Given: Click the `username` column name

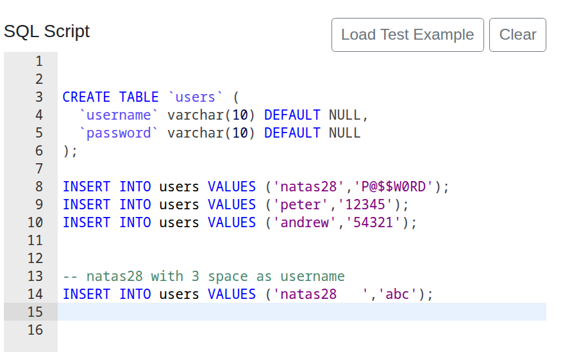Looking at the screenshot, I should pos(119,115).
